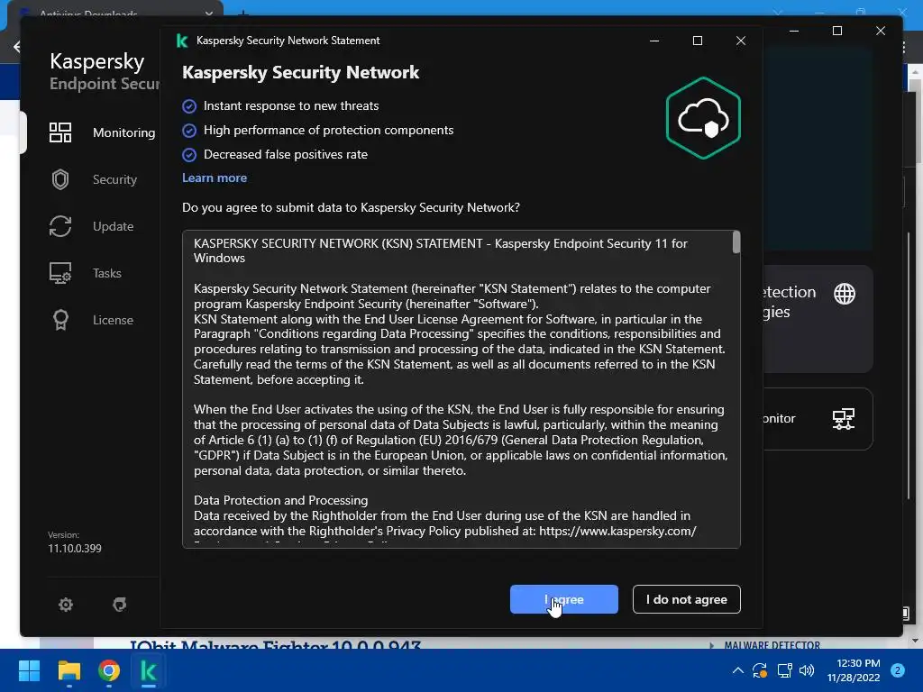This screenshot has width=923, height=692.
Task: Click the Kaspersky Security Network heading
Action: coord(300,72)
